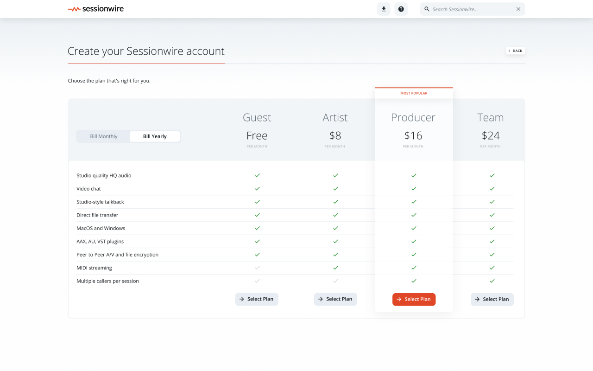
Task: Select Plan for the Guest tier
Action: coord(257,299)
